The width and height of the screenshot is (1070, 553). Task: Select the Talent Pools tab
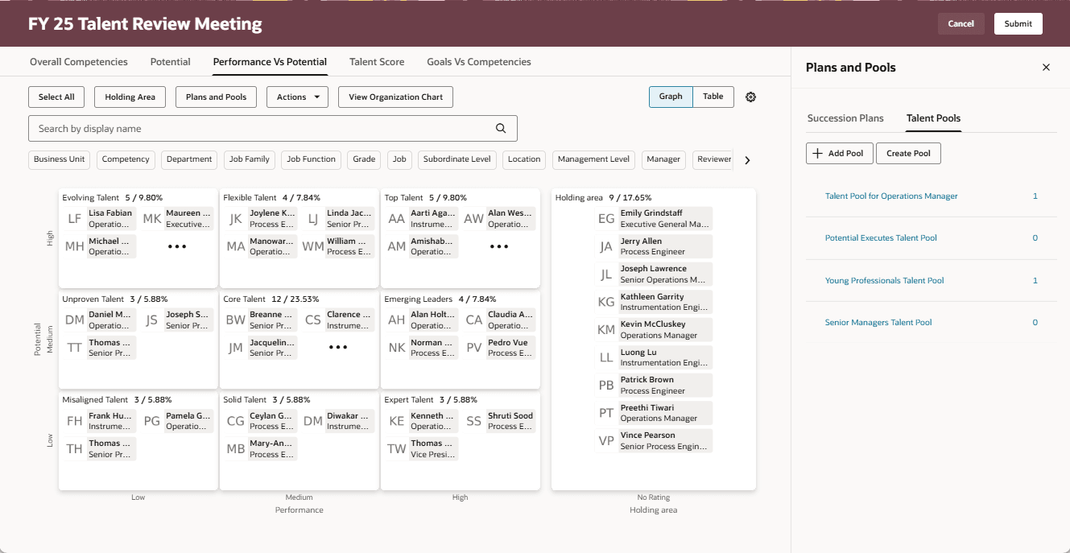(933, 118)
